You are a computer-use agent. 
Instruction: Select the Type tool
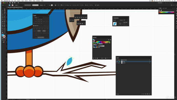(x=2, y=14)
